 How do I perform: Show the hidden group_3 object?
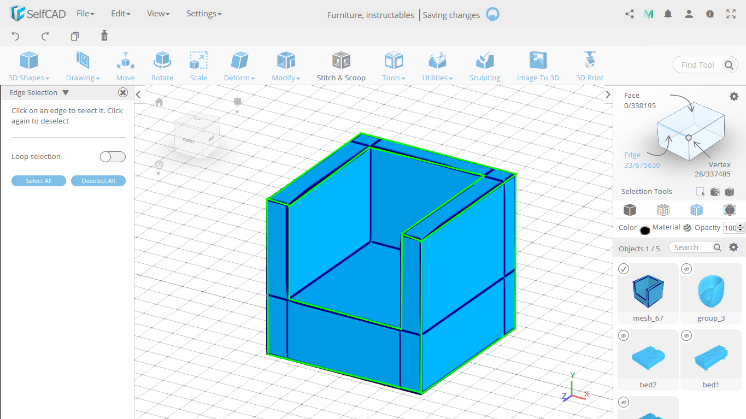pyautogui.click(x=687, y=269)
